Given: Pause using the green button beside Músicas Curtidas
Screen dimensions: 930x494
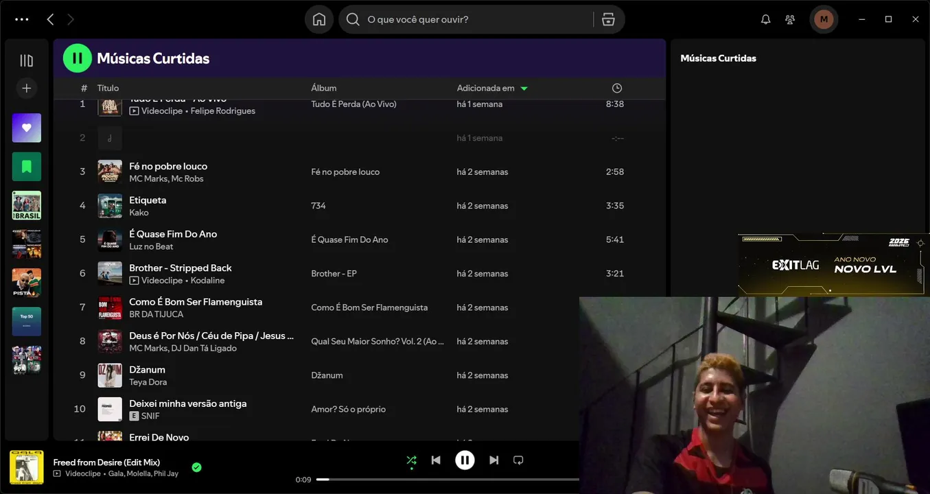Looking at the screenshot, I should click(x=78, y=58).
